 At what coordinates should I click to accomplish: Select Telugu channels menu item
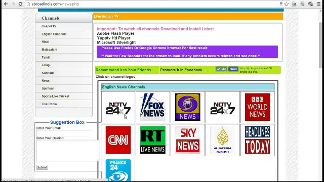point(64,65)
